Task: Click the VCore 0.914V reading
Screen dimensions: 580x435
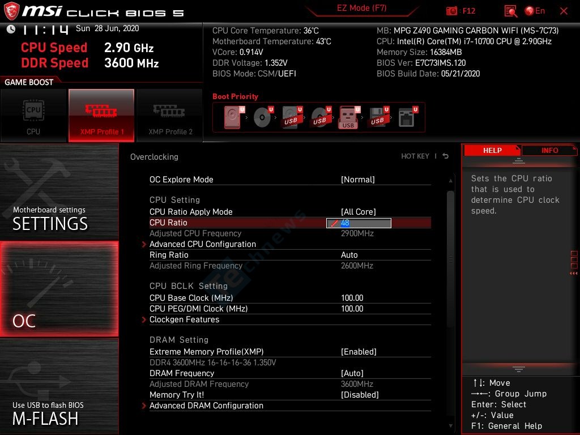Action: (237, 52)
